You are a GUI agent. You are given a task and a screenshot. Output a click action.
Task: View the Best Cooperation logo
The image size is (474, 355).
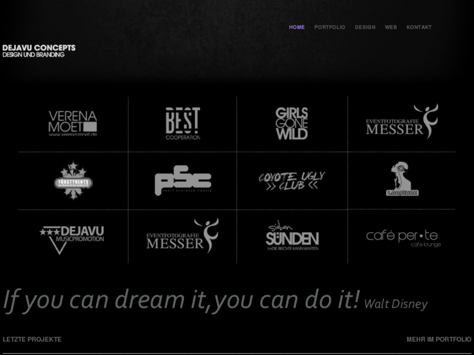pyautogui.click(x=183, y=124)
